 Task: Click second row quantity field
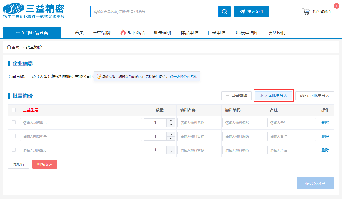pyautogui.click(x=155, y=136)
